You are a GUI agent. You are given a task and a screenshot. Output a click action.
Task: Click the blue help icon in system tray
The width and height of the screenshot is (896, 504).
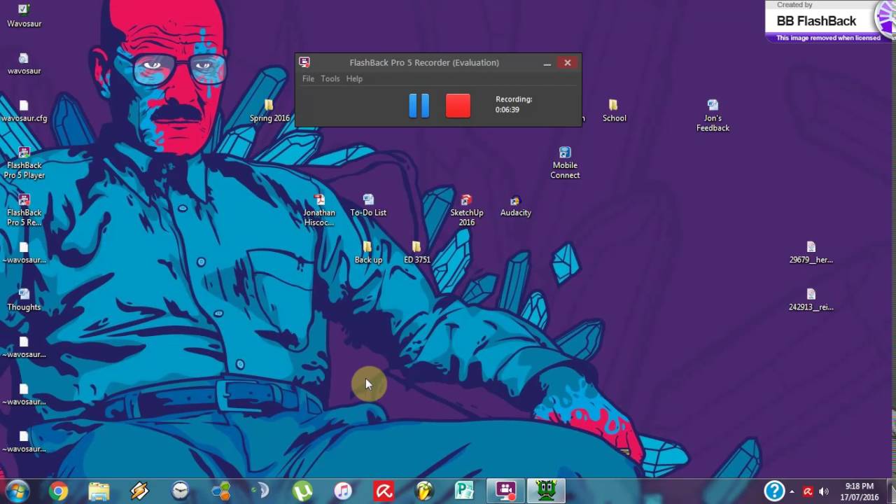[773, 491]
